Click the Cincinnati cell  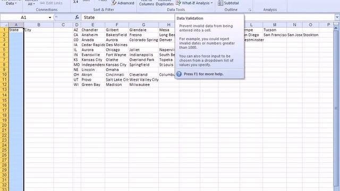click(117, 75)
